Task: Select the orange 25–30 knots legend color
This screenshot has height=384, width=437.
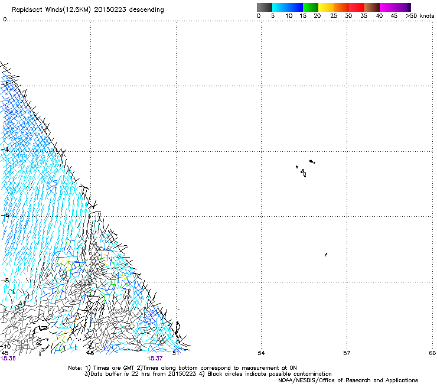Action: (x=341, y=7)
